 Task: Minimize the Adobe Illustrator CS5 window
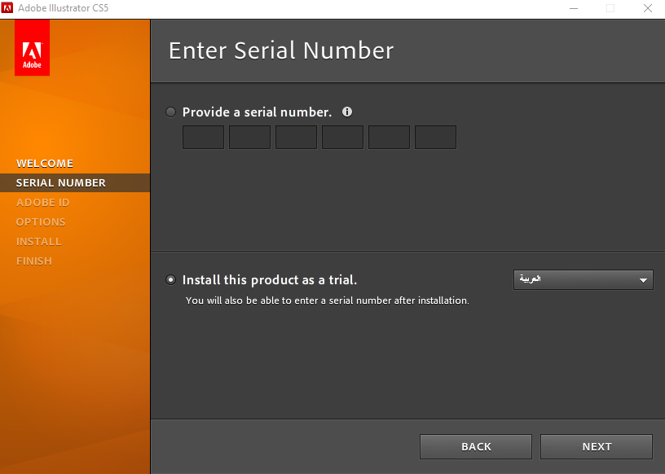(574, 8)
